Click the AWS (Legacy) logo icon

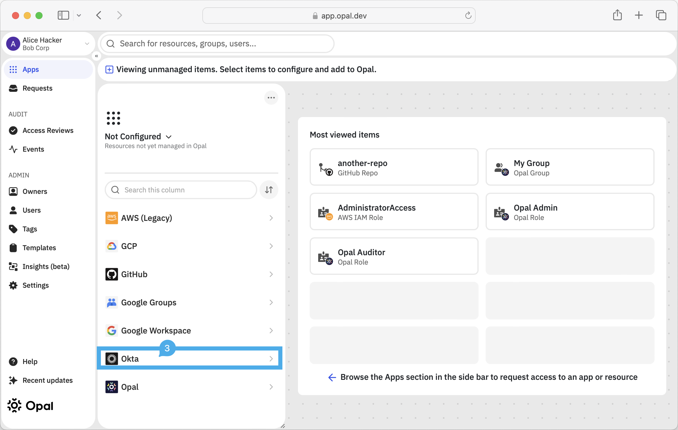click(x=112, y=218)
